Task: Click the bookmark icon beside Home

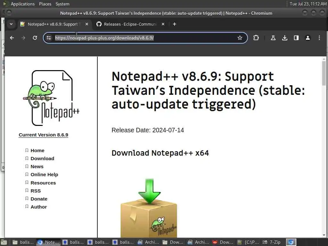Action: pos(27,151)
